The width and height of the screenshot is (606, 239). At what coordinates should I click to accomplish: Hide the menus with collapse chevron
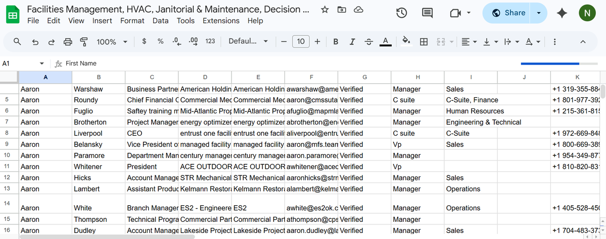tap(583, 42)
